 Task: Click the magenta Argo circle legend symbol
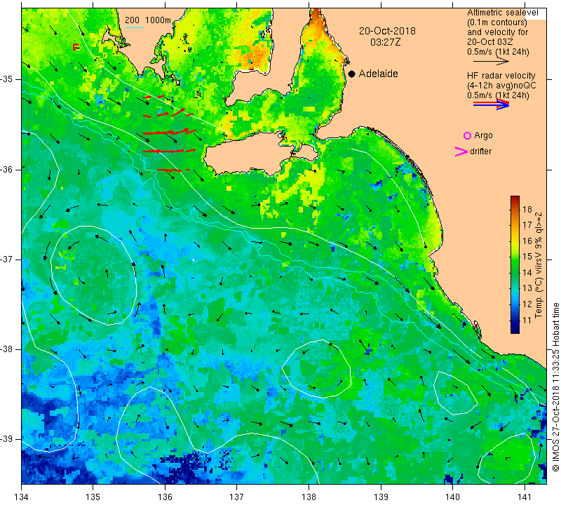tap(467, 135)
